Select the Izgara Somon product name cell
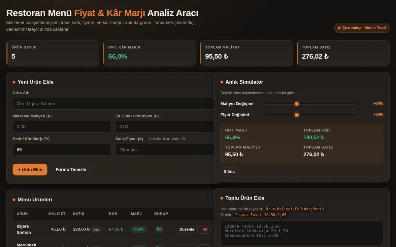Image resolution: width=396 pixels, height=247 pixels. 24,229
